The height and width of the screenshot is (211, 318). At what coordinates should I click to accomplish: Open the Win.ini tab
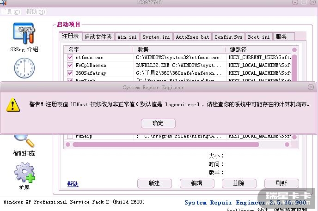coord(127,36)
